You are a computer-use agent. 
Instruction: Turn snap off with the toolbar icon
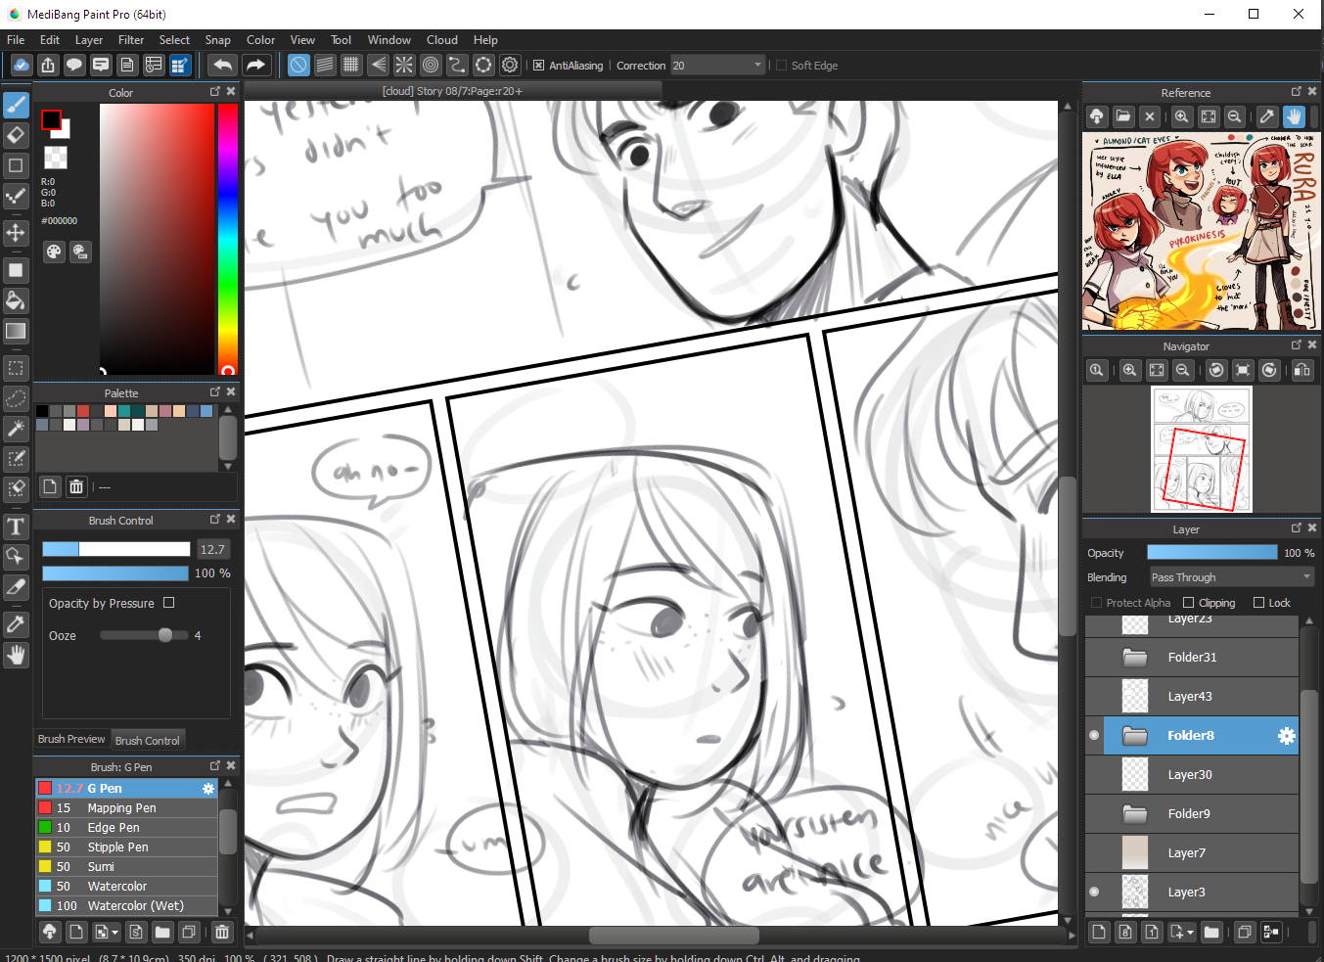click(x=298, y=66)
